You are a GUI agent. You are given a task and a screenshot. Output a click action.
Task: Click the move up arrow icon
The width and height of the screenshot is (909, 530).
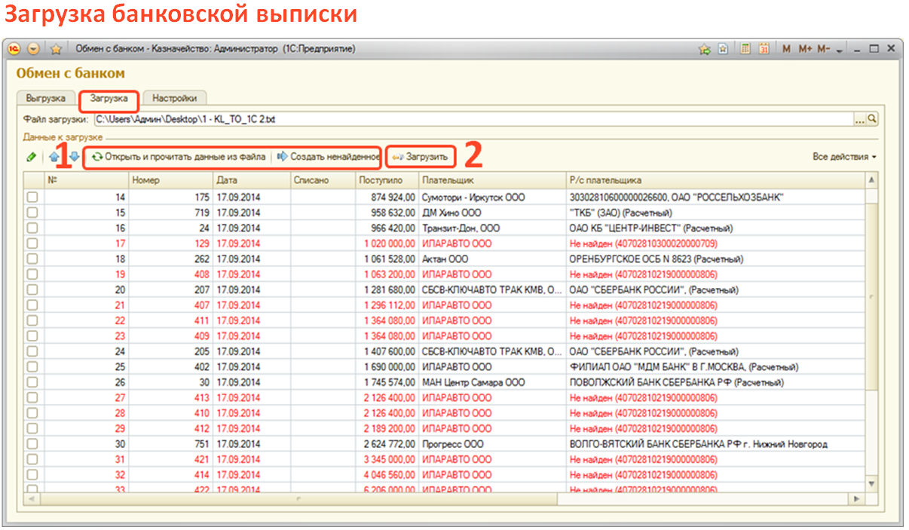tap(54, 157)
